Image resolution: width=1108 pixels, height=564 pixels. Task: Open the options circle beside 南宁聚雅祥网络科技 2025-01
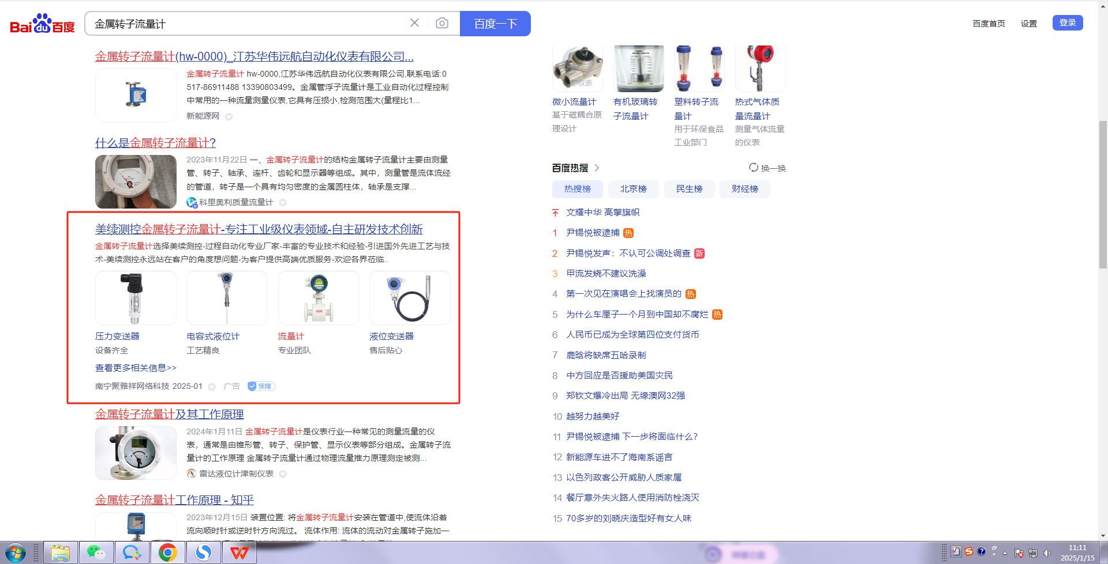[x=212, y=387]
